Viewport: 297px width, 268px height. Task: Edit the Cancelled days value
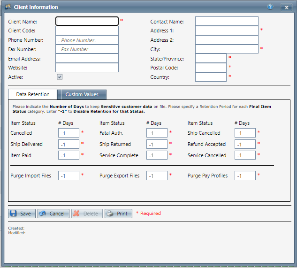point(69,133)
